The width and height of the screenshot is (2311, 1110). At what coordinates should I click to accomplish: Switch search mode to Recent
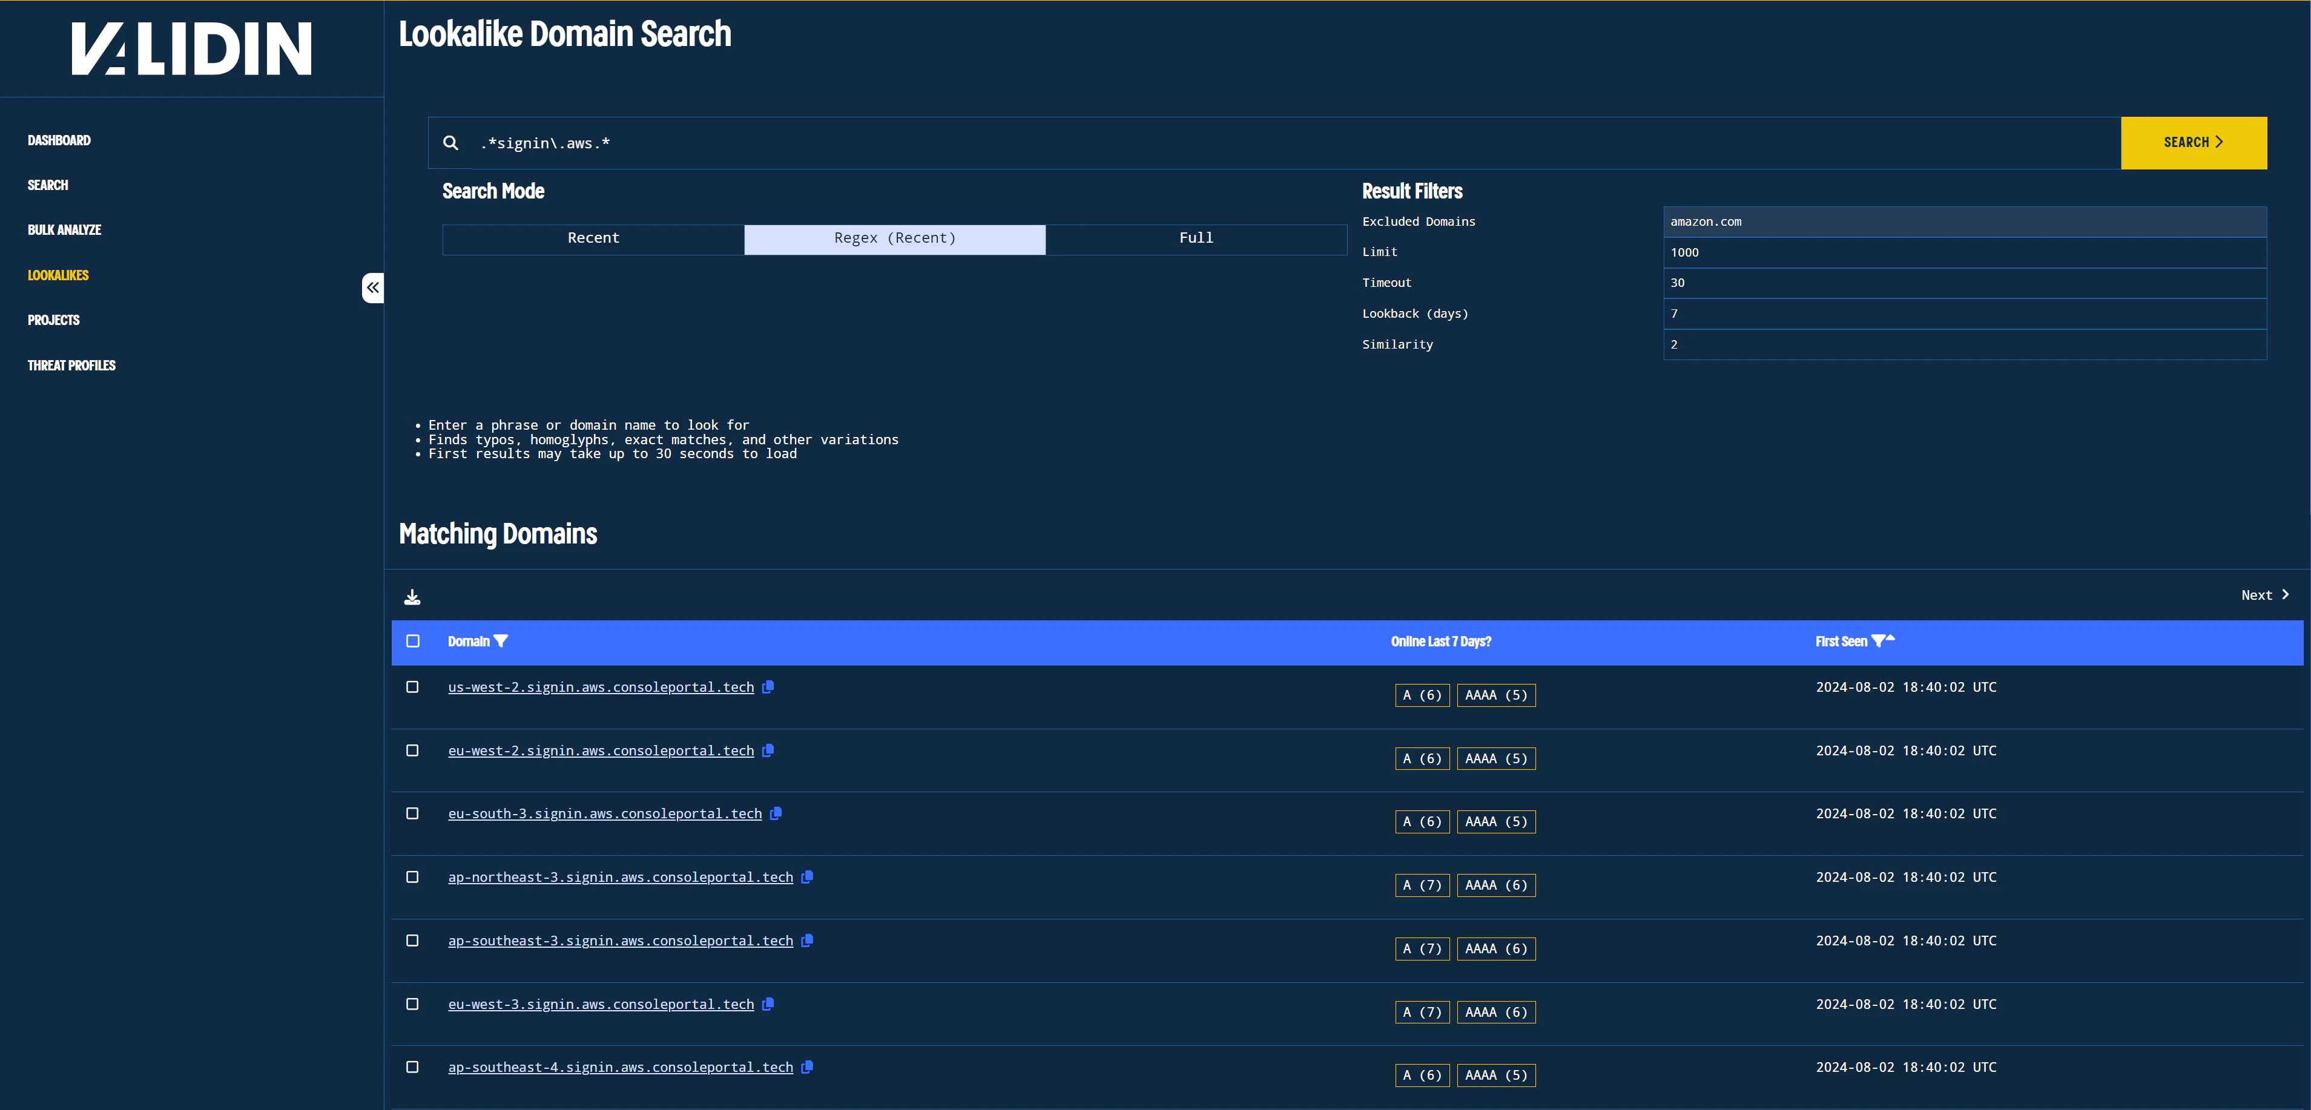tap(593, 238)
